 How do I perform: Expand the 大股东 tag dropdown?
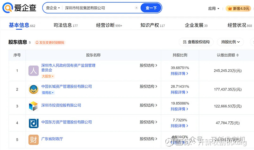(48, 76)
